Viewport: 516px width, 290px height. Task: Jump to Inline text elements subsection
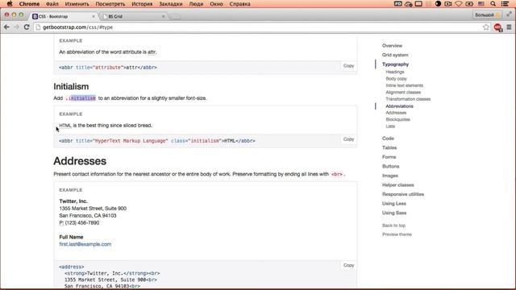[x=405, y=85]
